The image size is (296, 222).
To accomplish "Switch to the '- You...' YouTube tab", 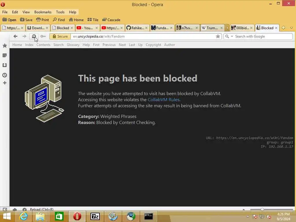I will pos(87,28).
